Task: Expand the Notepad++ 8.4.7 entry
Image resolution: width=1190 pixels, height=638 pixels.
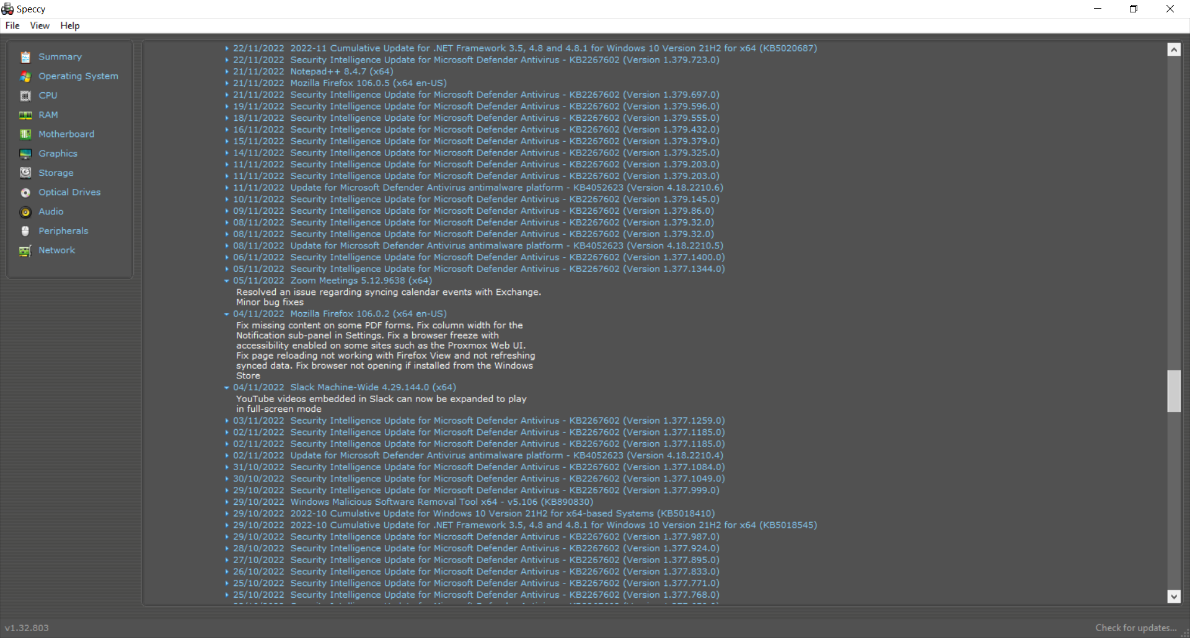Action: pyautogui.click(x=227, y=71)
